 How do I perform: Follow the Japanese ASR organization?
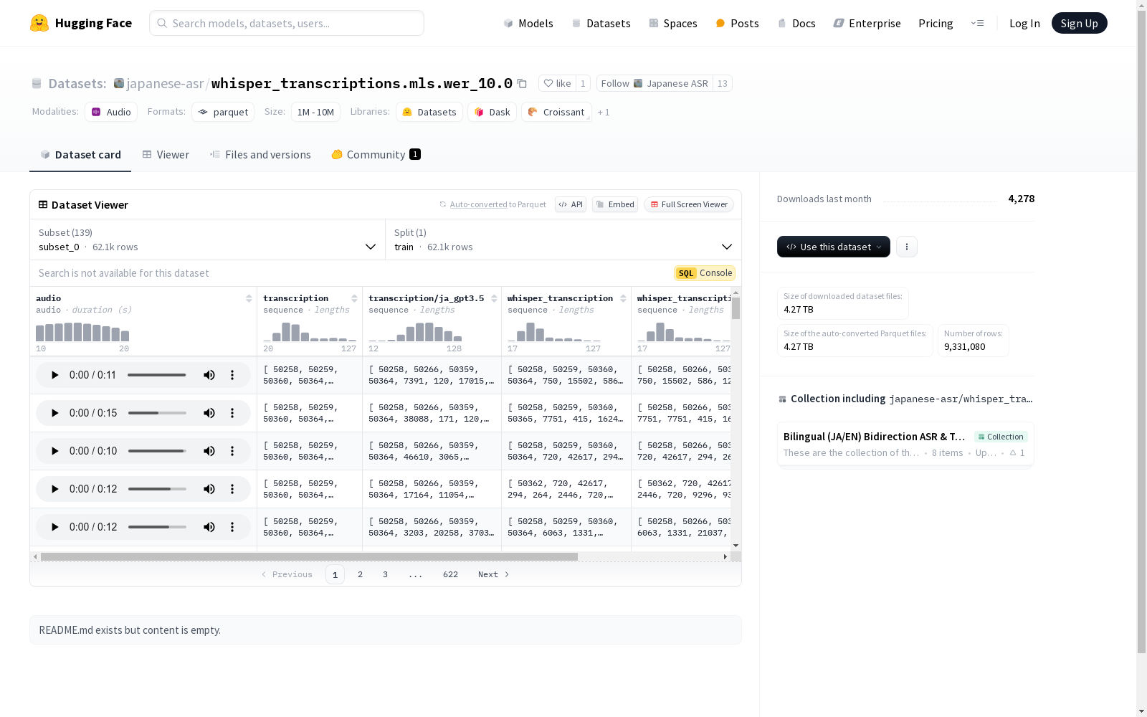[x=655, y=83]
